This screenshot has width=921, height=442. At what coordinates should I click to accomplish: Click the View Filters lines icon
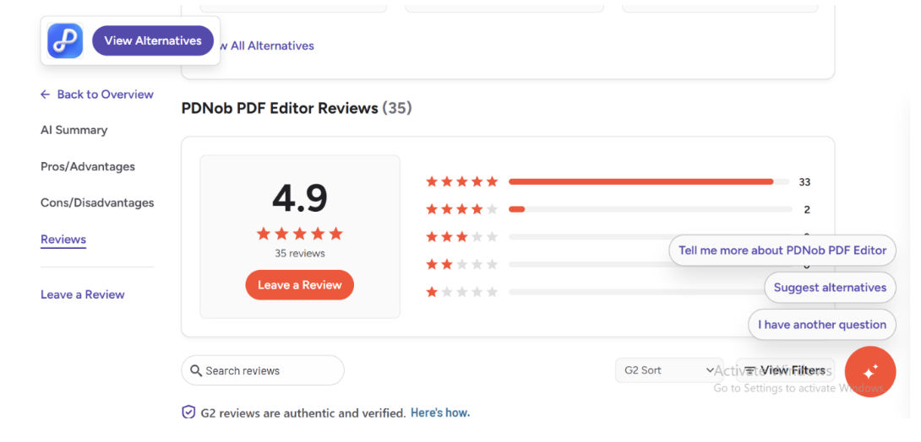(x=749, y=371)
